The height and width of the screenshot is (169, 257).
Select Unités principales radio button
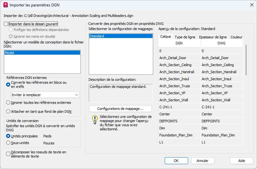click(x=8, y=136)
